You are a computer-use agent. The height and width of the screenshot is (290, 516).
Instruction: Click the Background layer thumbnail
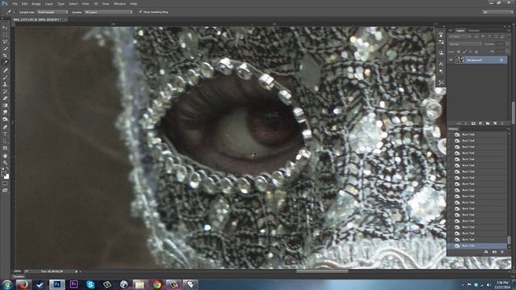coord(460,60)
